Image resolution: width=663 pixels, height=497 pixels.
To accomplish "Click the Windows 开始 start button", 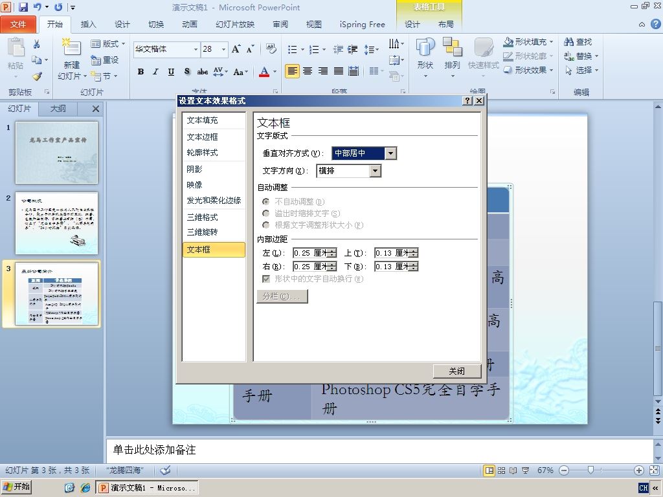I will click(x=16, y=488).
